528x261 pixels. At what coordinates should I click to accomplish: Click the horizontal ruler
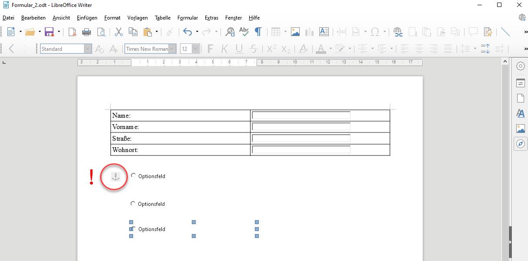[250, 63]
